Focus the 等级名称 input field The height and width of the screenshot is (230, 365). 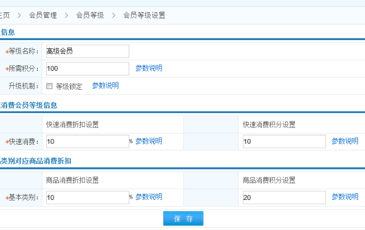87,51
